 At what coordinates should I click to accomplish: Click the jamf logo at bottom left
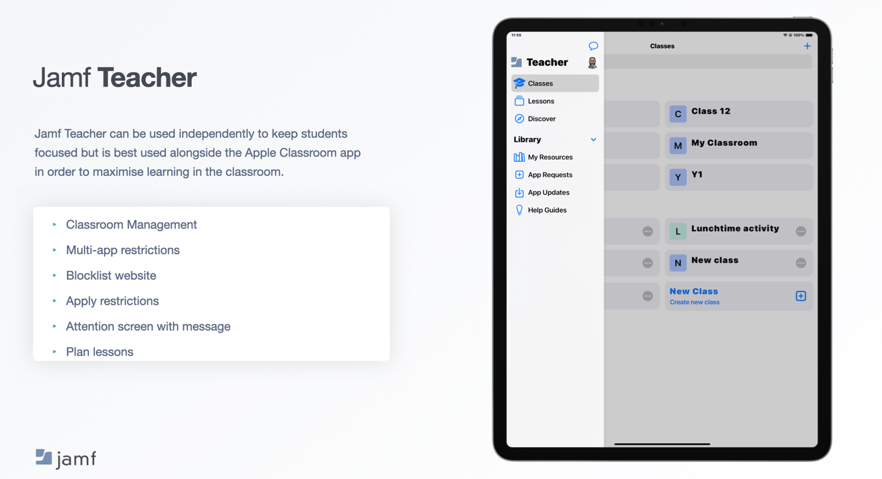coord(66,458)
